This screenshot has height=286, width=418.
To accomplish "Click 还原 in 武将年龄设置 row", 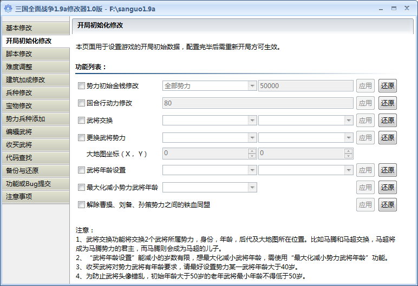I will click(x=388, y=170).
